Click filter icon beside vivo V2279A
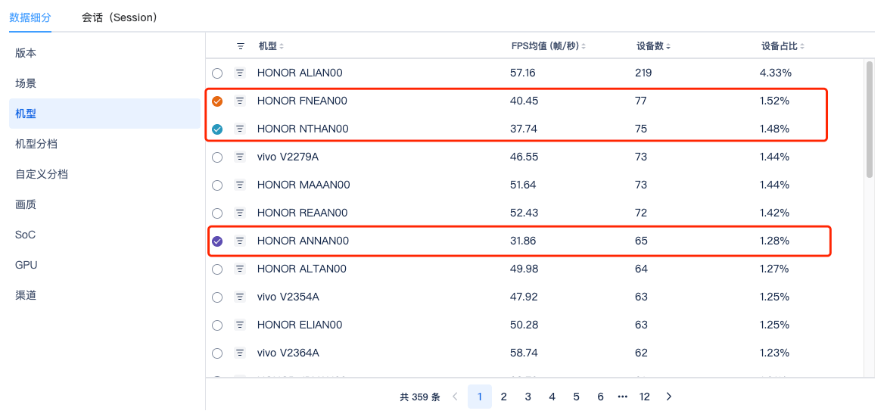Image resolution: width=887 pixels, height=417 pixels. (x=240, y=157)
